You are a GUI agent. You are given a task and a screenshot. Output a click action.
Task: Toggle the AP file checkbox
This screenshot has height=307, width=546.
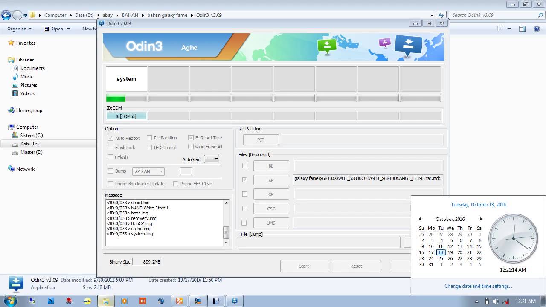244,180
